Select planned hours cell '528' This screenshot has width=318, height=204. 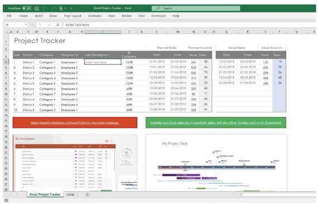pos(194,67)
